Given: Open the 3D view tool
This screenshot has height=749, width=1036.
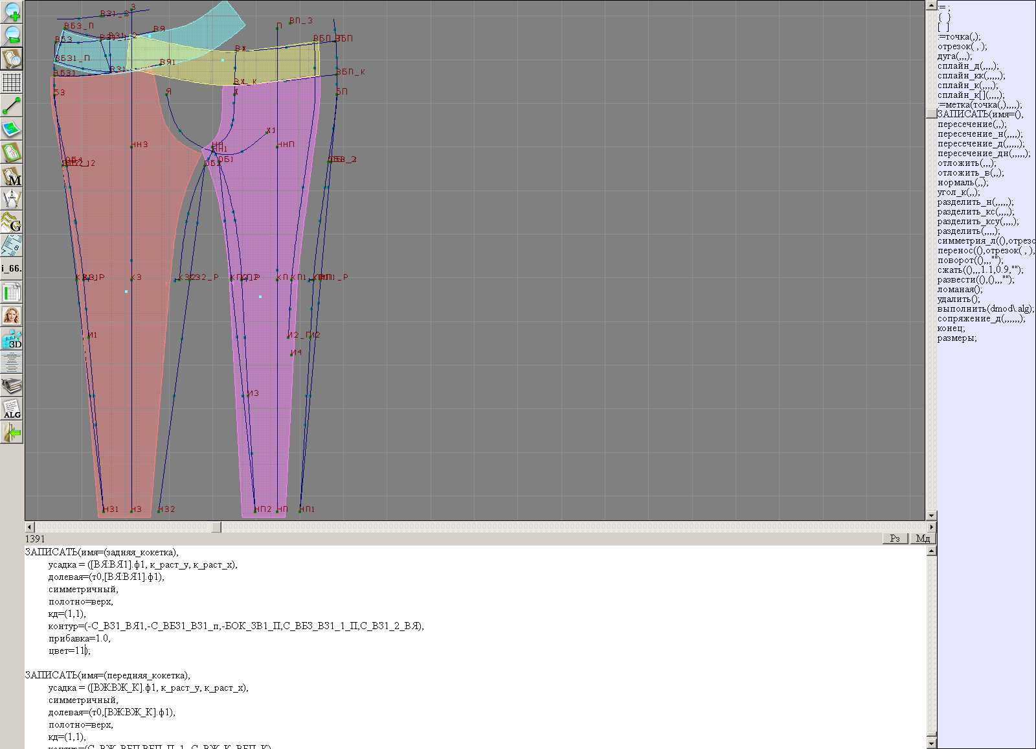Looking at the screenshot, I should [x=12, y=339].
